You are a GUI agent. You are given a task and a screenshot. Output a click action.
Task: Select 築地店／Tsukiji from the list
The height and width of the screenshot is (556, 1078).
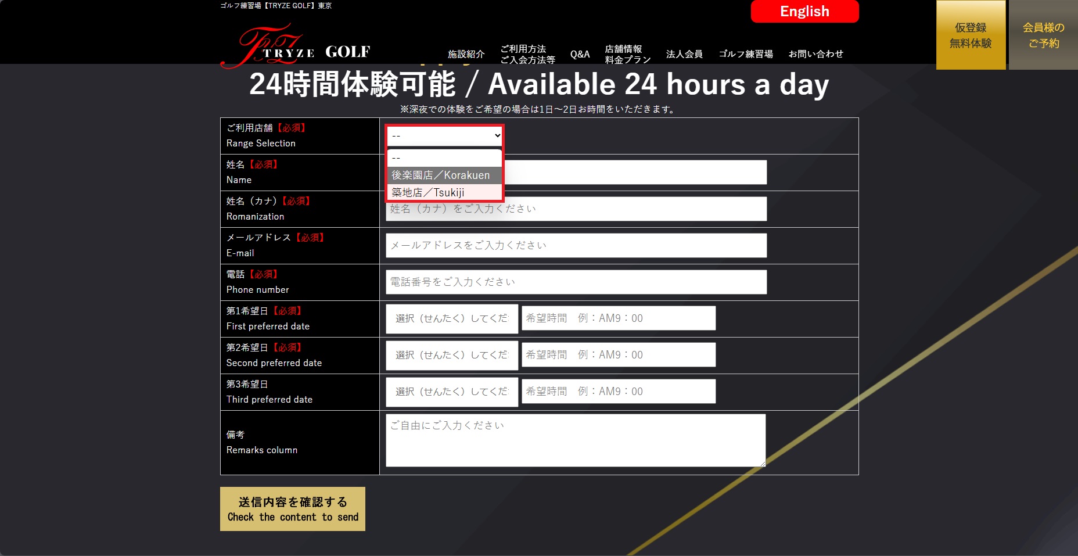tap(444, 192)
